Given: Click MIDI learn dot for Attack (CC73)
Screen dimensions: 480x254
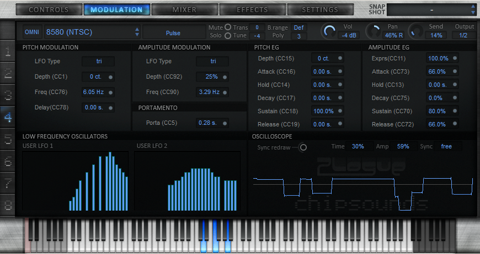Looking at the screenshot, I should tap(455, 71).
